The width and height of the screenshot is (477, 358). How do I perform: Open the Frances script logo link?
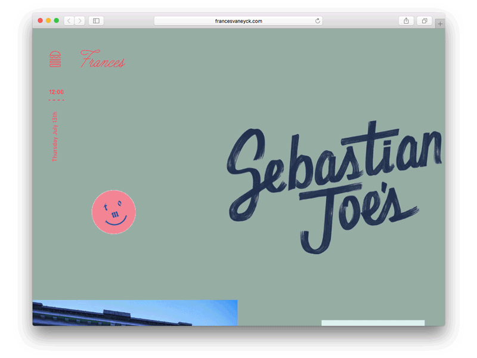103,58
